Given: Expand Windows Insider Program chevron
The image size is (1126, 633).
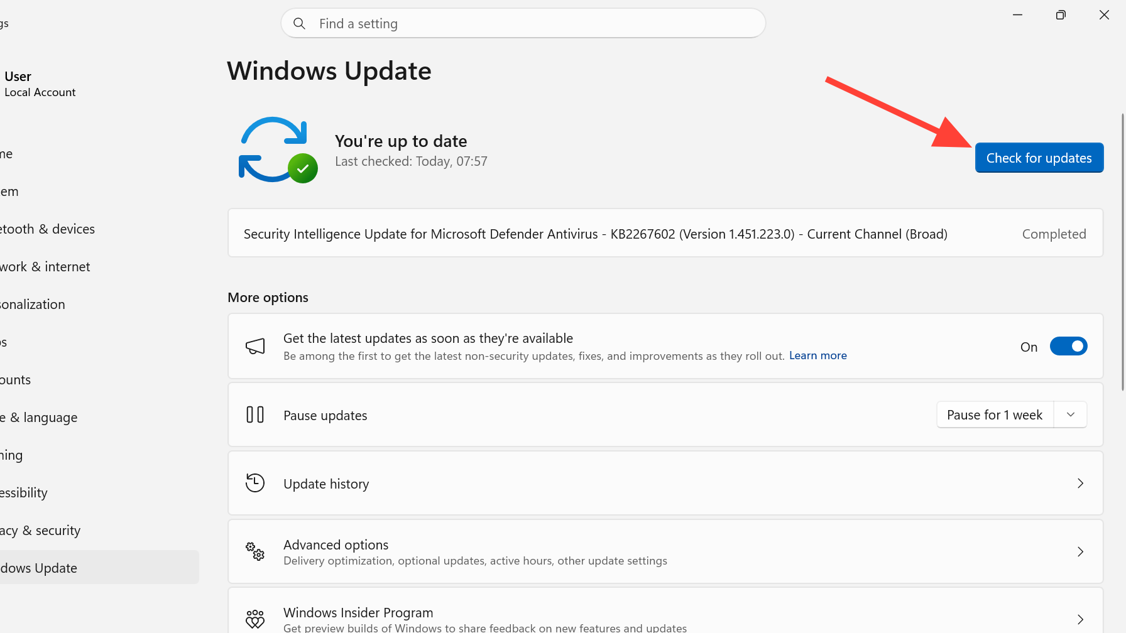Looking at the screenshot, I should (1080, 619).
